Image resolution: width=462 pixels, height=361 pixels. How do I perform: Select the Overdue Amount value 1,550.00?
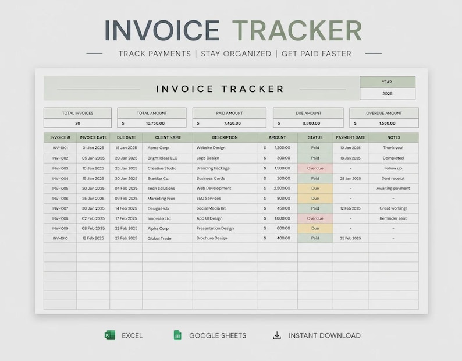384,123
